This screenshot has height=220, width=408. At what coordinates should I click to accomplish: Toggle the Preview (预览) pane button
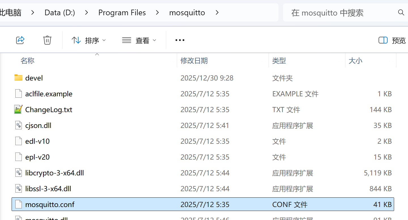[392, 40]
